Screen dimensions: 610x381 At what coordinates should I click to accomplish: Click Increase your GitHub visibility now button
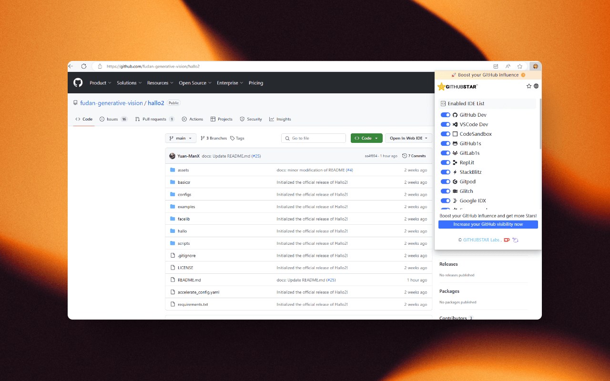pos(488,224)
